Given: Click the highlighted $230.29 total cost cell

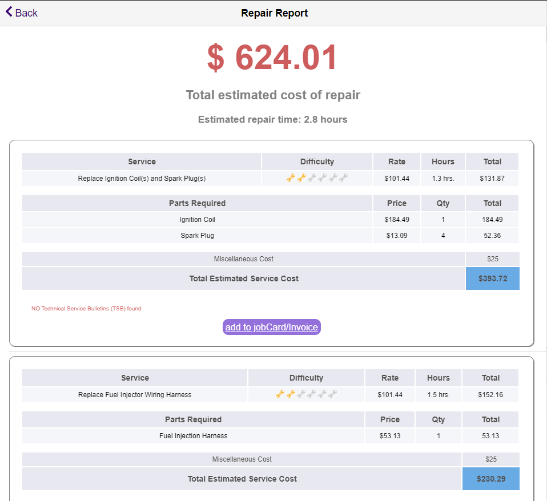Looking at the screenshot, I should 490,479.
